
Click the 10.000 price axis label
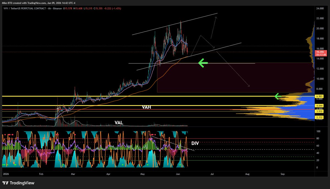pyautogui.click(x=320, y=79)
